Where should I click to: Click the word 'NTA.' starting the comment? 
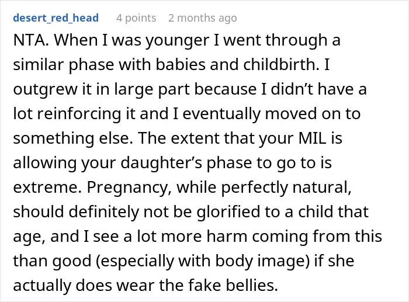coord(31,40)
